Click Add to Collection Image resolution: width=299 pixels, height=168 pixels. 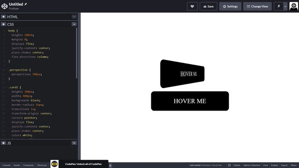[252, 165]
